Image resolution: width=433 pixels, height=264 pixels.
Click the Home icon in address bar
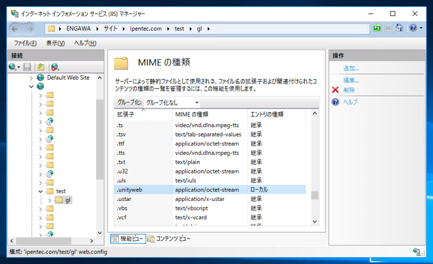point(399,27)
